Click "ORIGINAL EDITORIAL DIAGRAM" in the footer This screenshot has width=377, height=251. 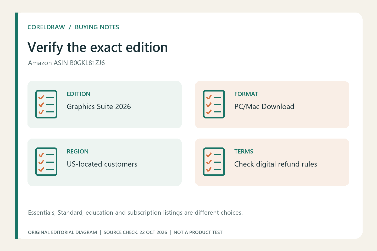tap(63, 232)
